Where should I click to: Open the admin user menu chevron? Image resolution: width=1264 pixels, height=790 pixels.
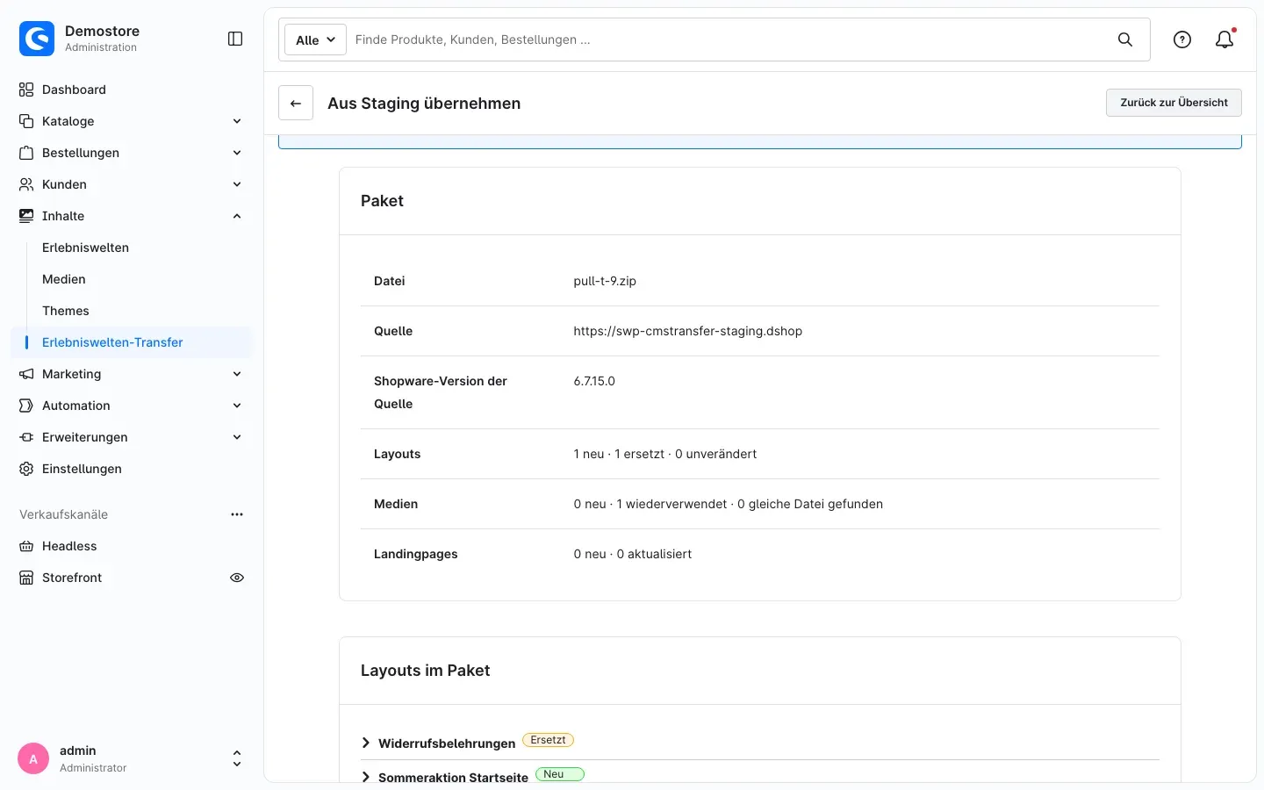[x=237, y=758]
